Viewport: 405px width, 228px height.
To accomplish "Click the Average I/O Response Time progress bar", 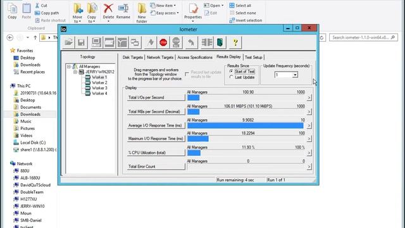I will coord(246,125).
